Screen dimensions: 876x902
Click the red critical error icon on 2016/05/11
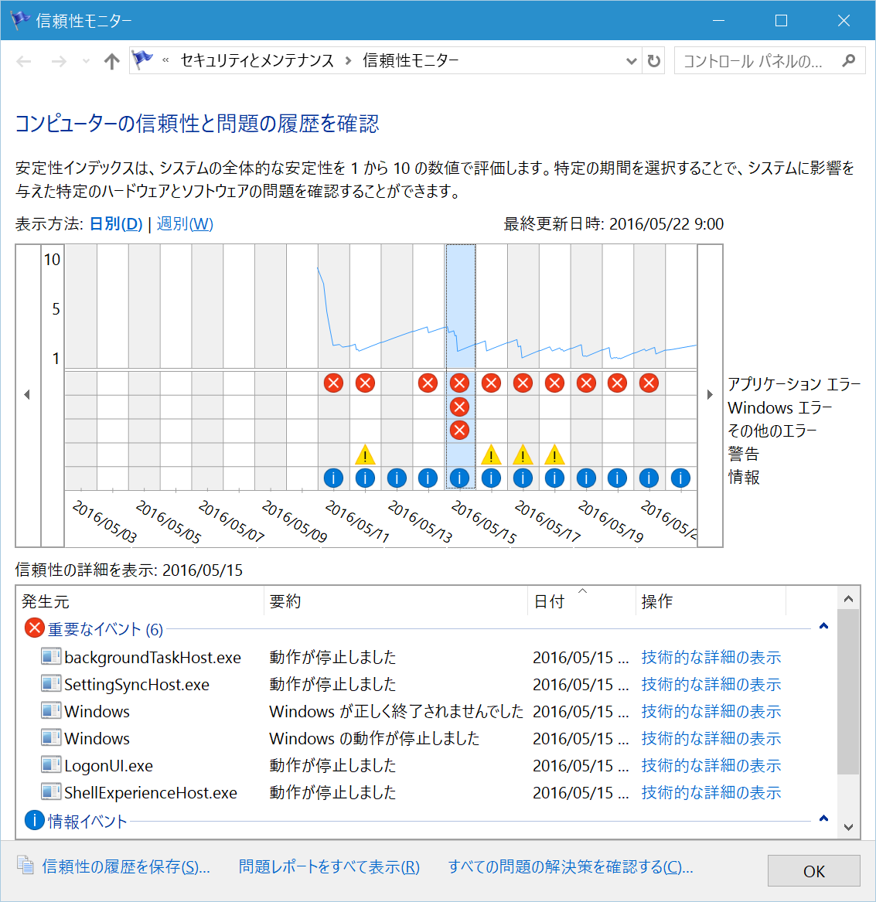point(333,382)
